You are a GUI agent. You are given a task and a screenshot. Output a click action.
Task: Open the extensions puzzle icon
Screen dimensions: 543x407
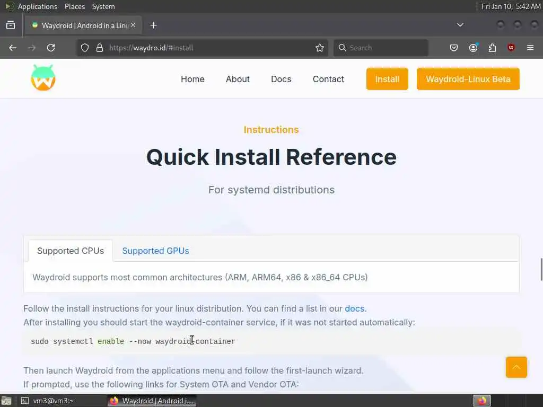[492, 48]
